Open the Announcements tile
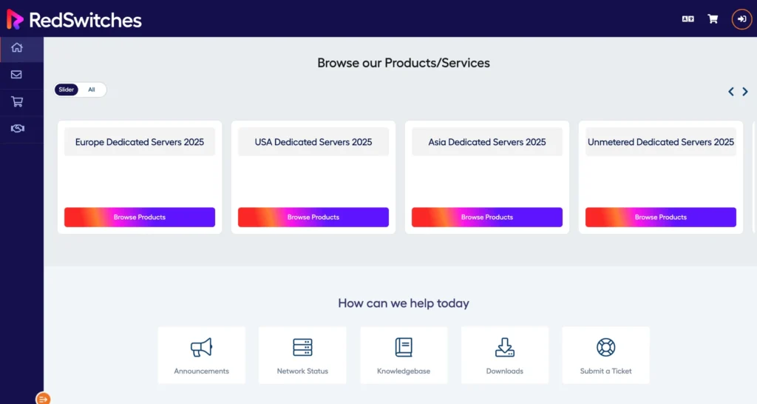The height and width of the screenshot is (404, 757). point(201,355)
